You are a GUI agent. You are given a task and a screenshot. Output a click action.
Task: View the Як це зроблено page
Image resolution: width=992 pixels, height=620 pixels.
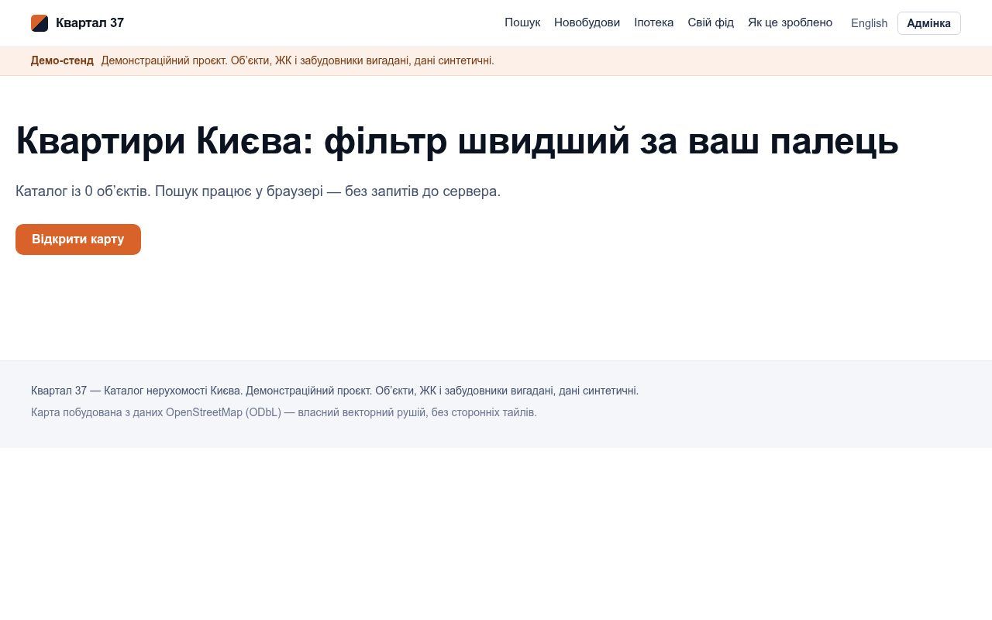pos(790,22)
